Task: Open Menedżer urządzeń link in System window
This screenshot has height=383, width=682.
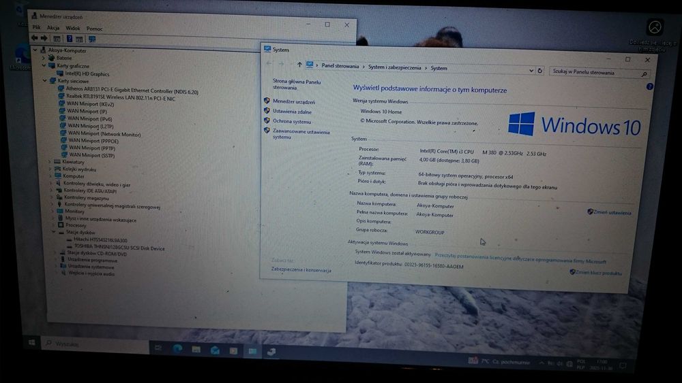Action: tap(294, 101)
